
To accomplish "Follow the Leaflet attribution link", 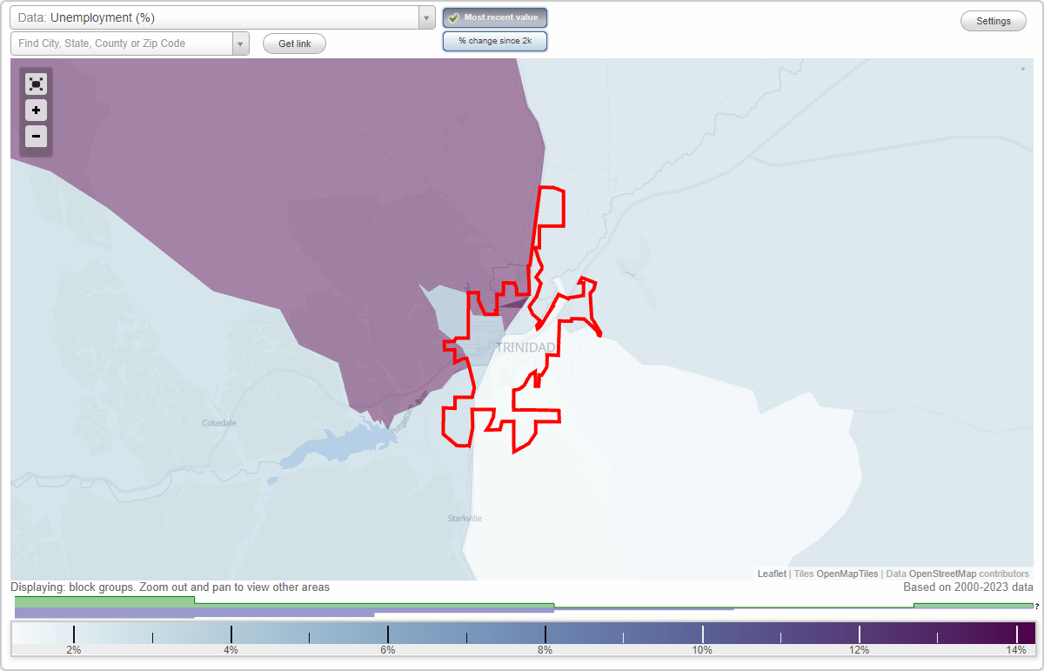I will (771, 574).
